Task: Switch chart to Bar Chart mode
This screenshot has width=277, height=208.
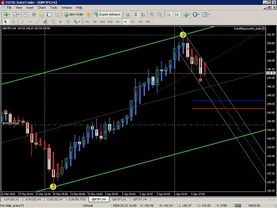Action: 128,14
